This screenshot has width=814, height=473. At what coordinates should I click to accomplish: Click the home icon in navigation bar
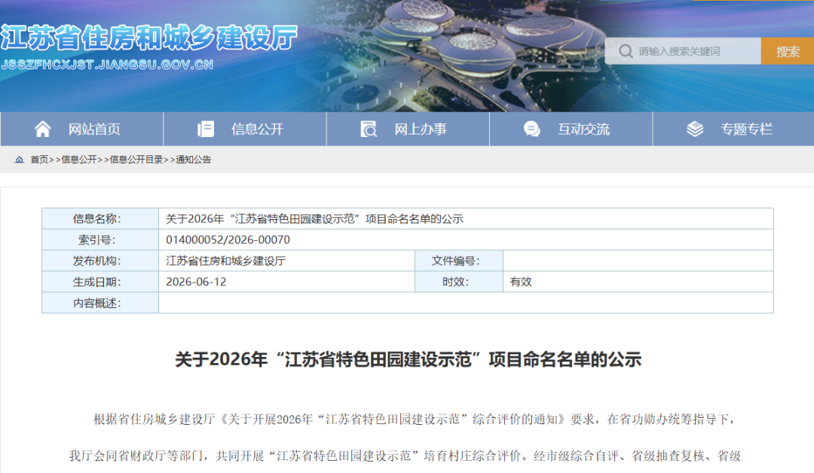(x=42, y=129)
